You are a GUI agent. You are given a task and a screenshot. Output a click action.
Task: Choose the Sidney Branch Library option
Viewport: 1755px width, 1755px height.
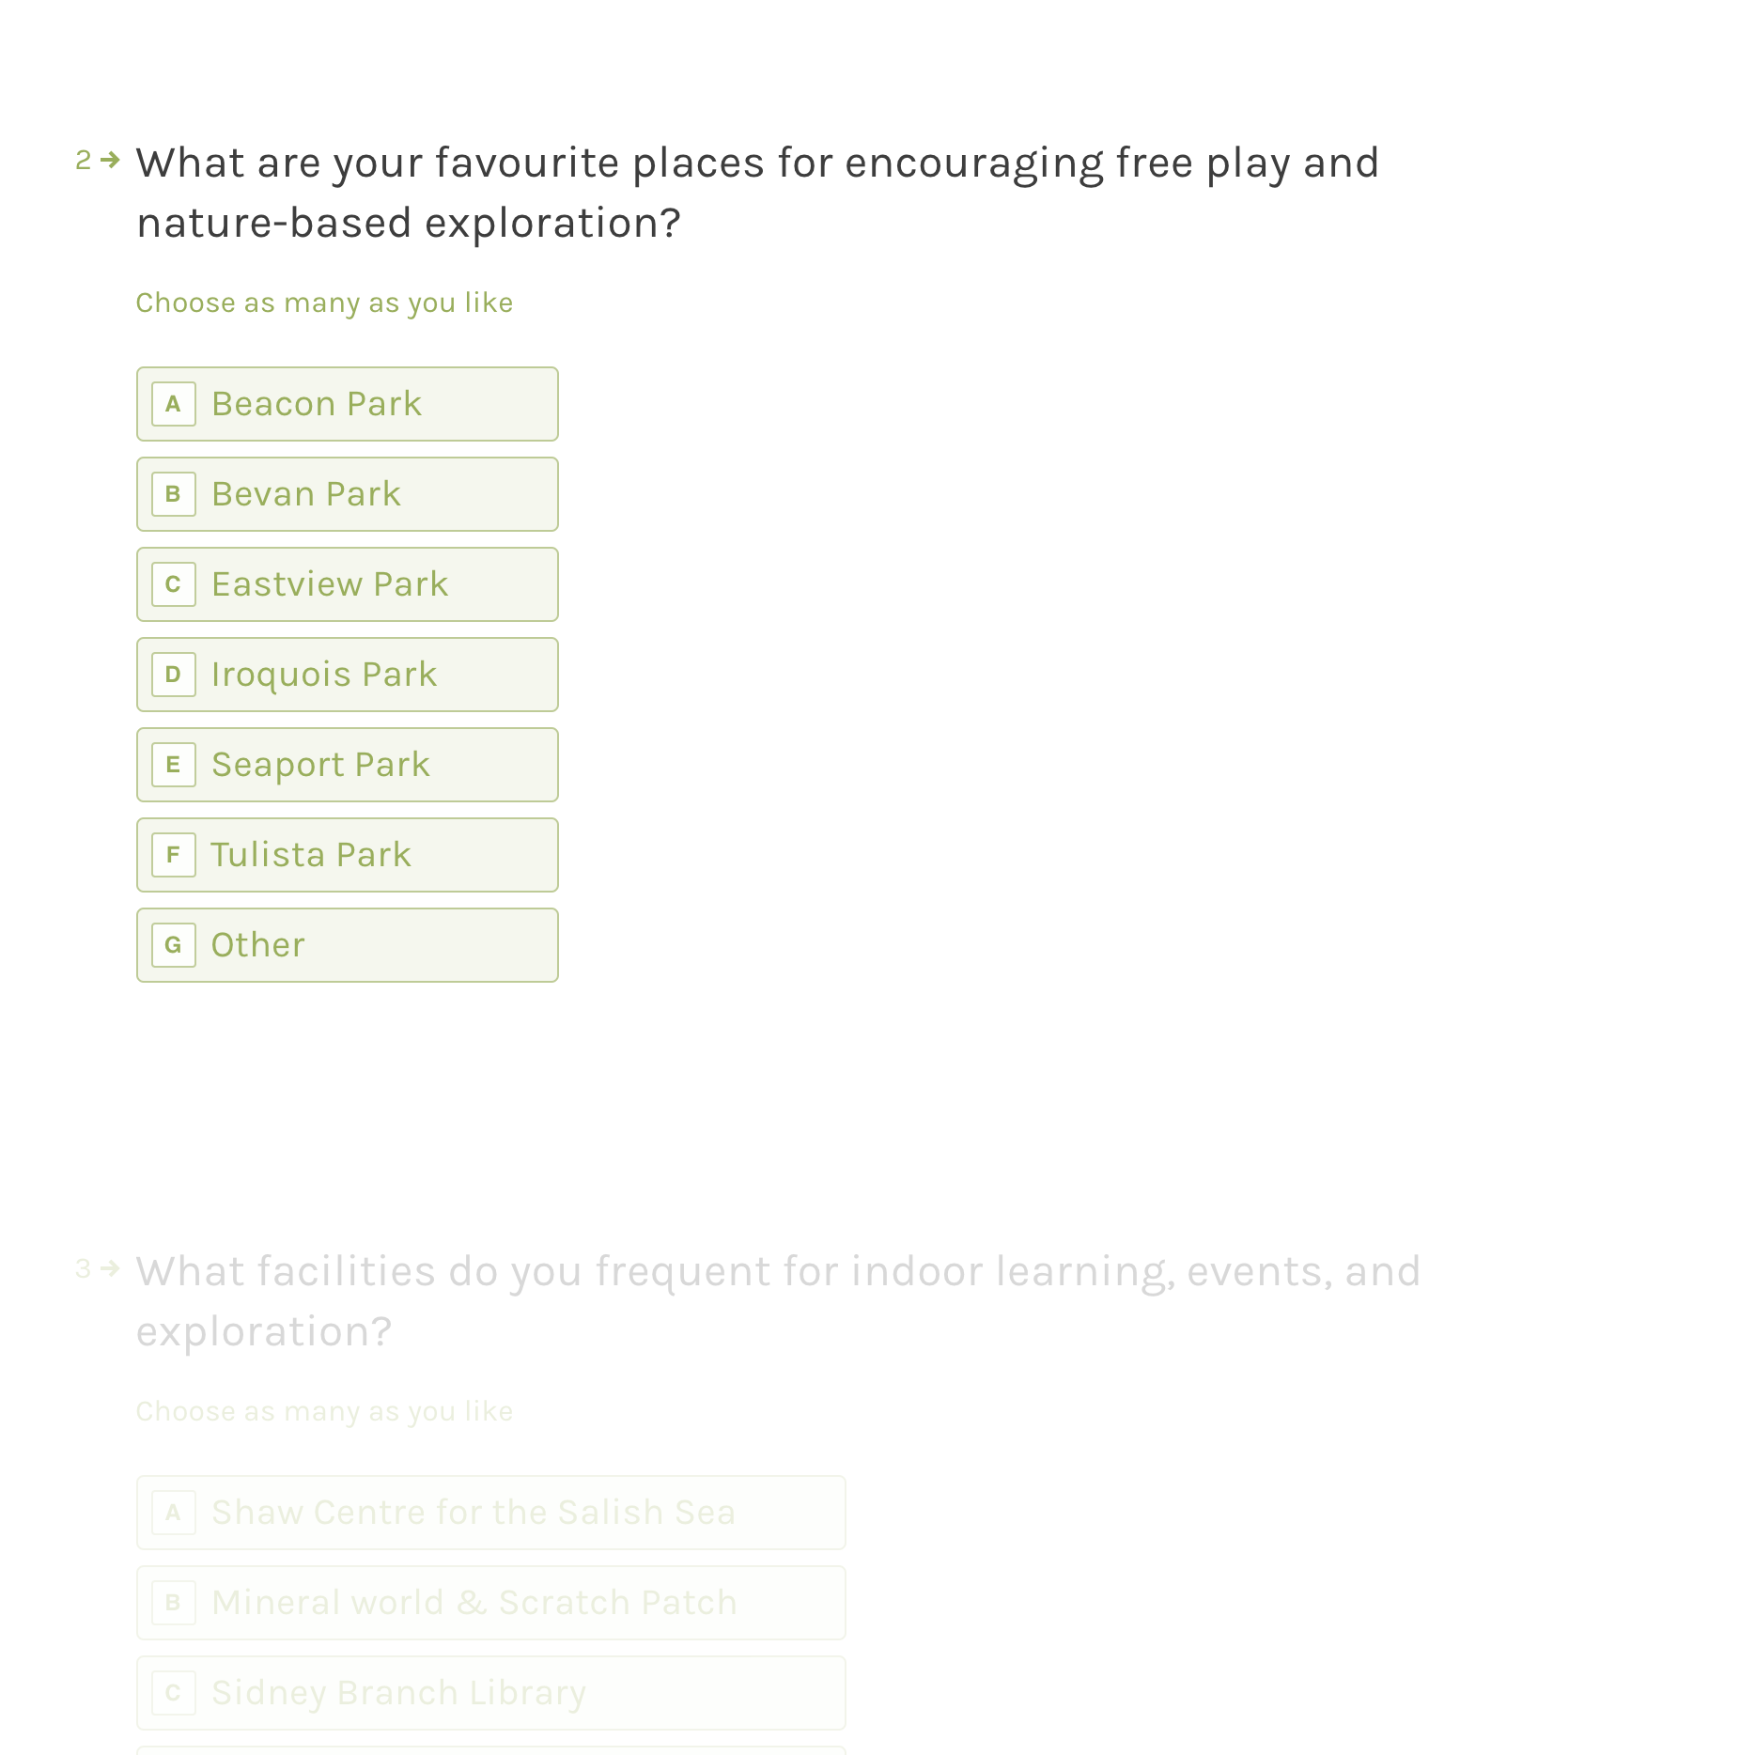click(491, 1693)
